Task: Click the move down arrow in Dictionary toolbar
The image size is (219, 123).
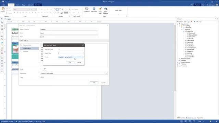Action: (x=197, y=22)
